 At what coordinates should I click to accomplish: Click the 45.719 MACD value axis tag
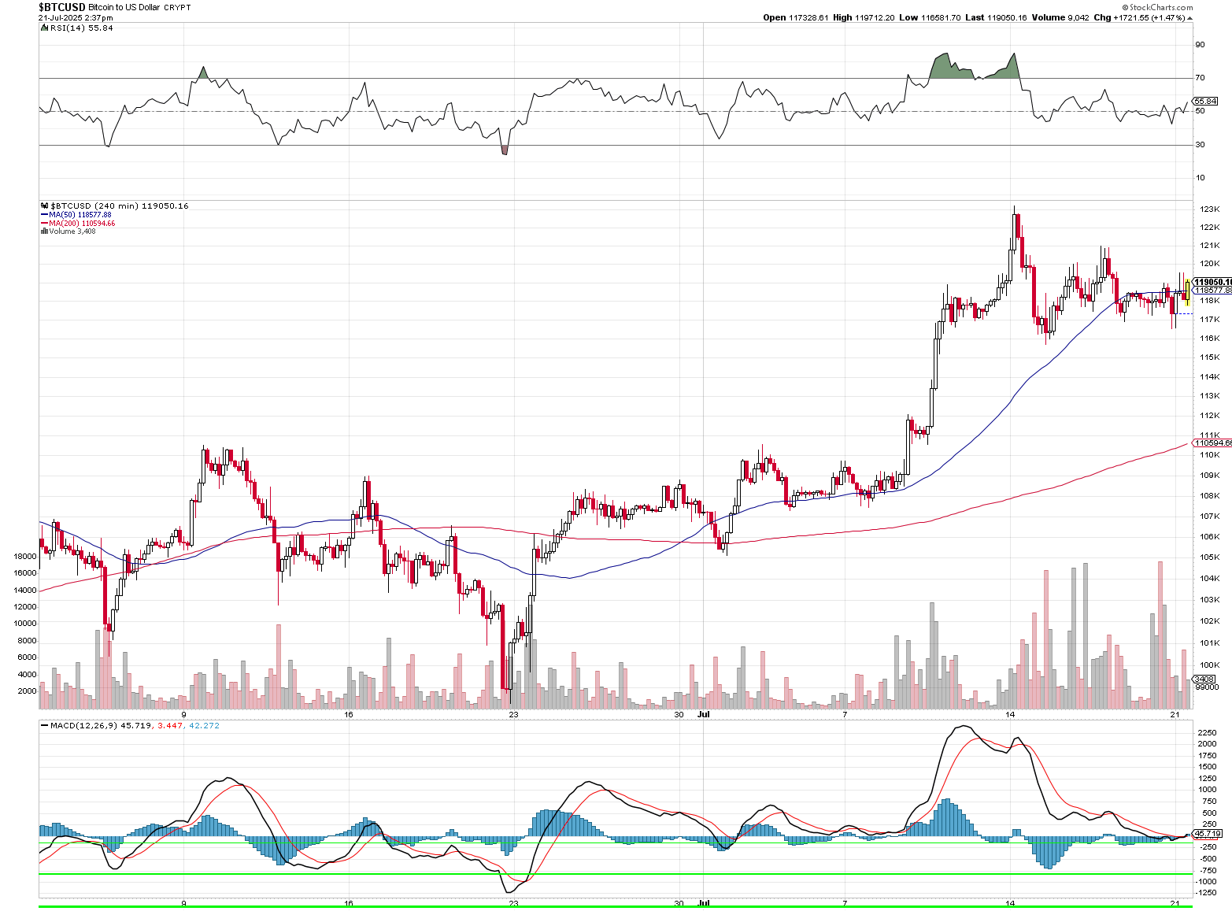[1208, 834]
